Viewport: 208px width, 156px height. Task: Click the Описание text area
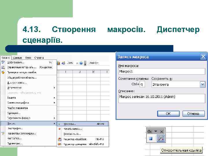tap(162, 99)
